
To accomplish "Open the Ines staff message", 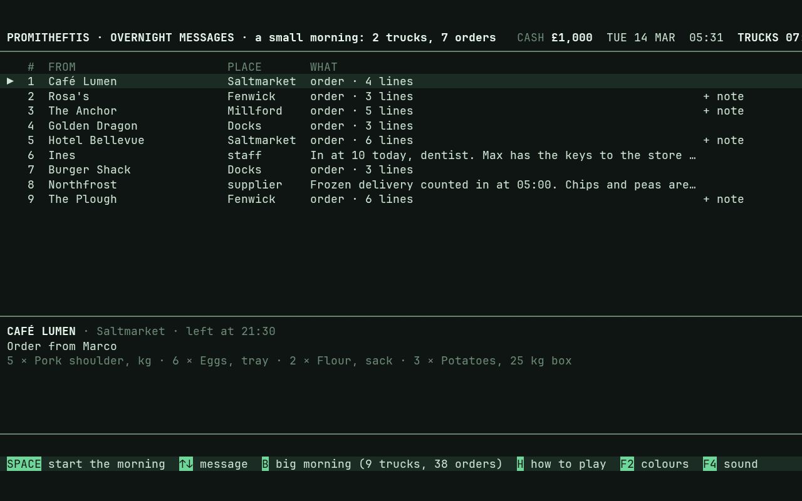I will pos(401,155).
